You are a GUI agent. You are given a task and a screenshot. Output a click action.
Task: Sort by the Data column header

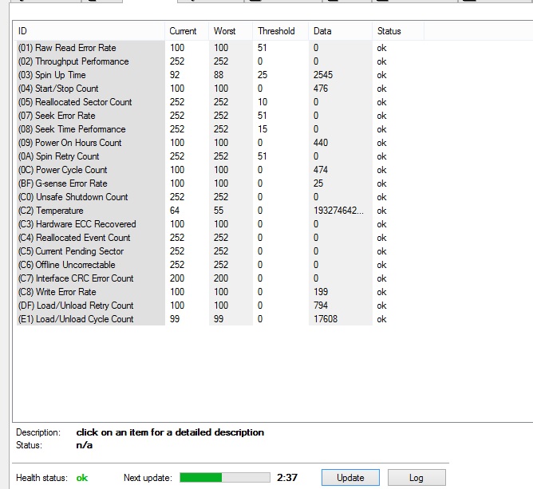click(341, 31)
